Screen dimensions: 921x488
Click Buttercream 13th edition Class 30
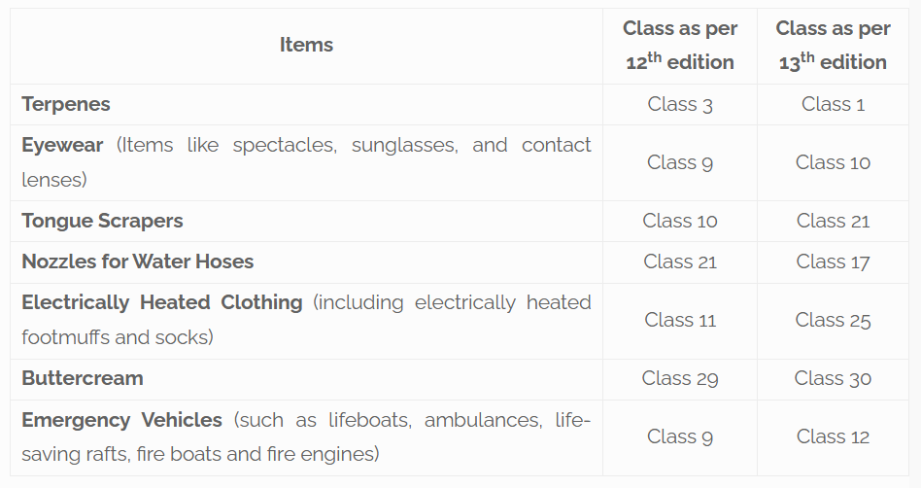[x=833, y=378]
